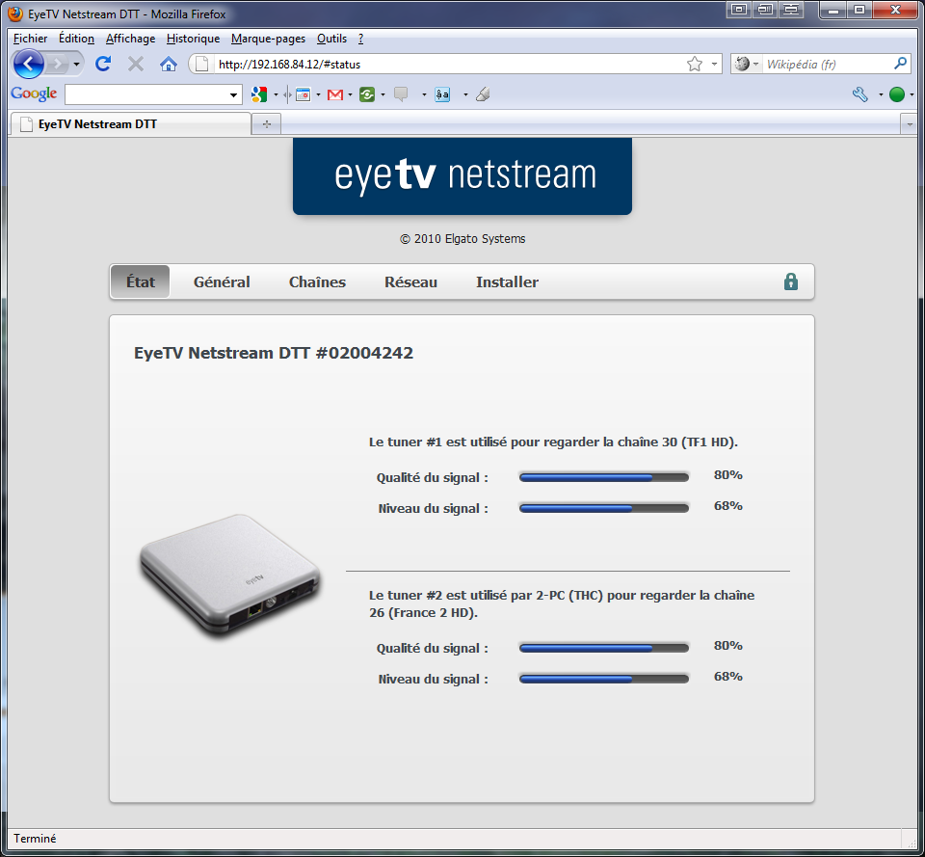Click the Google Calendar toolbar icon

[303, 94]
